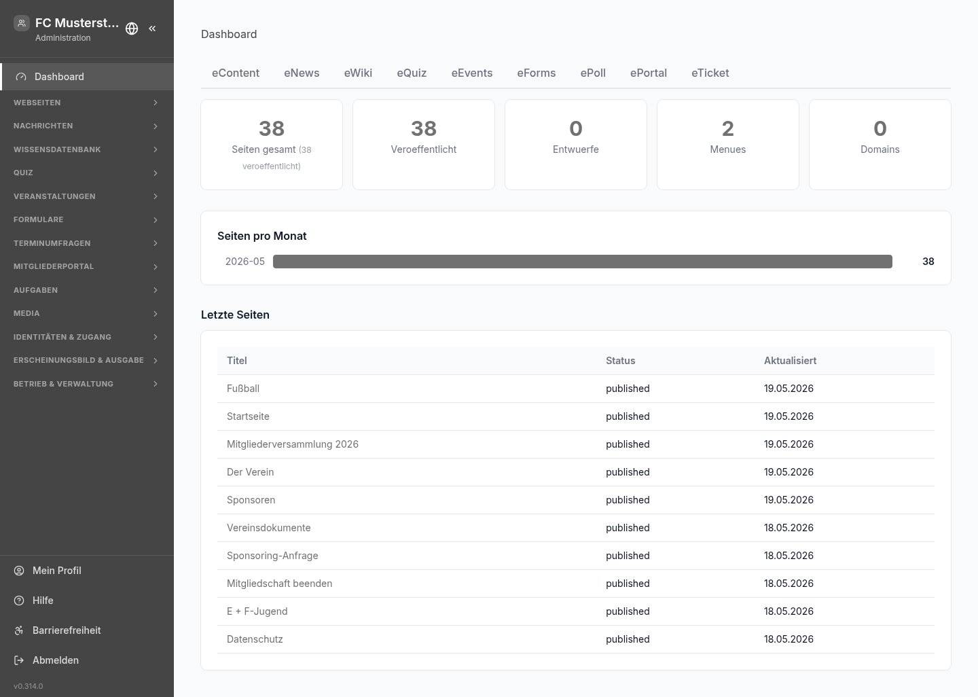Select the Fußball page row title
The image size is (978, 697).
click(243, 389)
